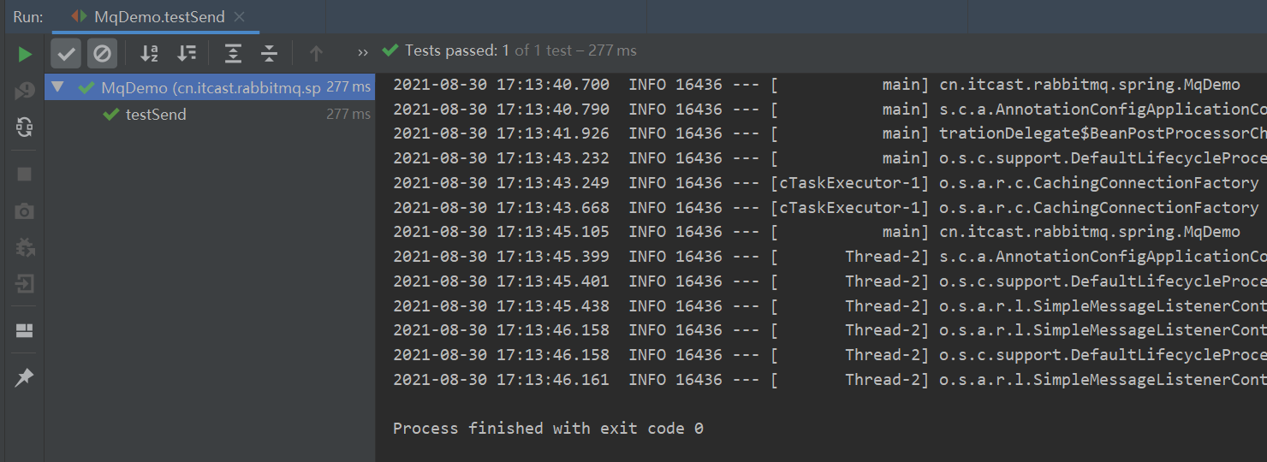Image resolution: width=1267 pixels, height=462 pixels.
Task: Open the more toolbar actions chevron
Action: (x=363, y=52)
